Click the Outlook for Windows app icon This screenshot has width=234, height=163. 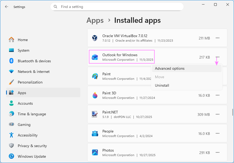tap(95, 57)
